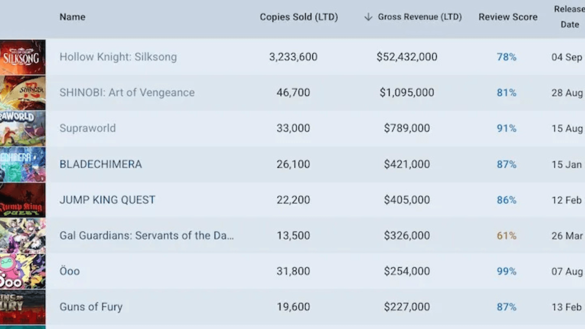The height and width of the screenshot is (329, 585).
Task: Sort by Copies Sold (LTD) column
Action: (x=299, y=17)
